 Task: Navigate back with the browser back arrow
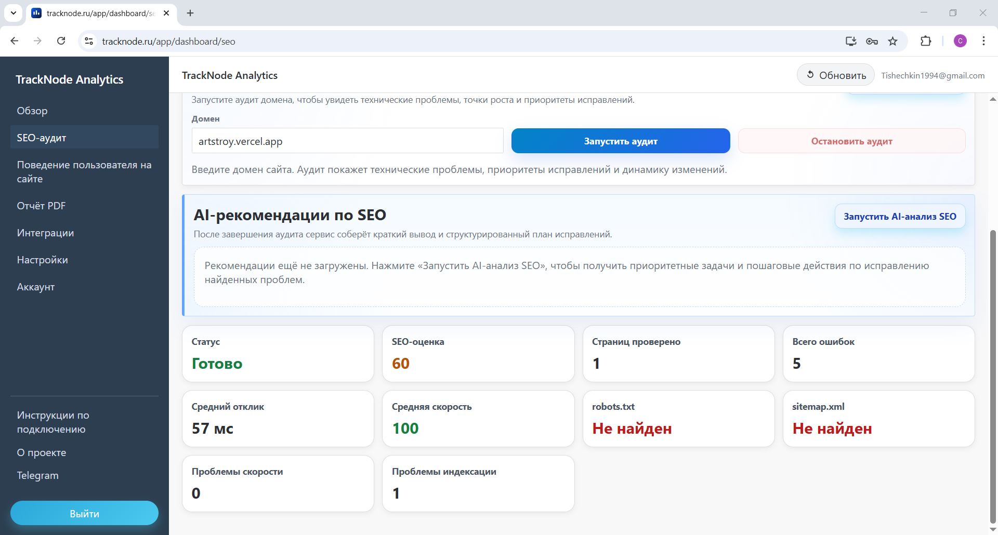(14, 41)
